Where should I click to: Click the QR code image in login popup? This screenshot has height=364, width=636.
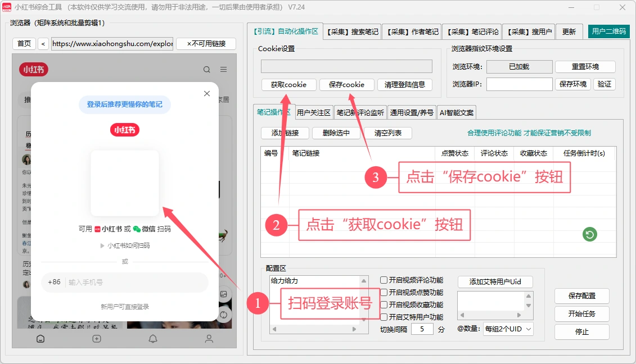tap(124, 183)
